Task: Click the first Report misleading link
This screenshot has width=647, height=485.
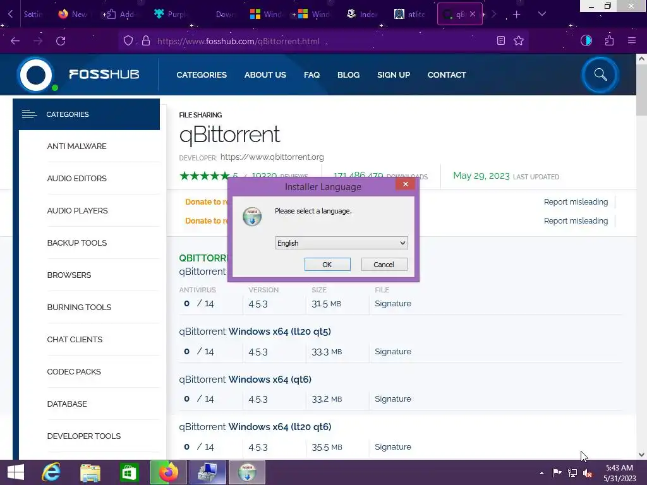Action: pyautogui.click(x=576, y=201)
